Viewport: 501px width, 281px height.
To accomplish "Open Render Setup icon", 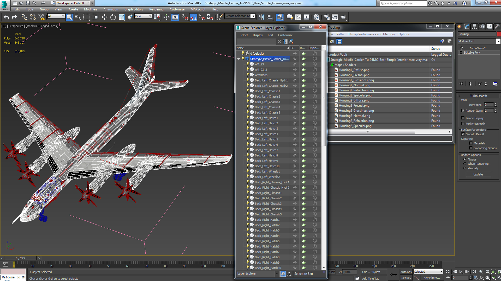I will (326, 17).
